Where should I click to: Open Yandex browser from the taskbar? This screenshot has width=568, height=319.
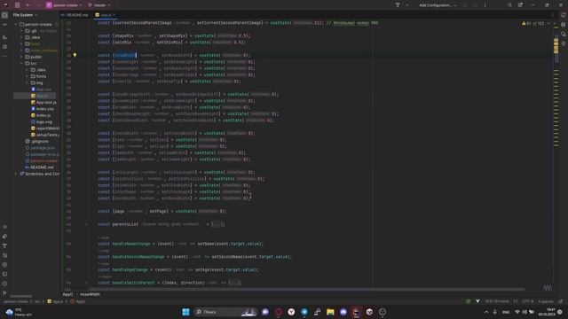(x=291, y=312)
